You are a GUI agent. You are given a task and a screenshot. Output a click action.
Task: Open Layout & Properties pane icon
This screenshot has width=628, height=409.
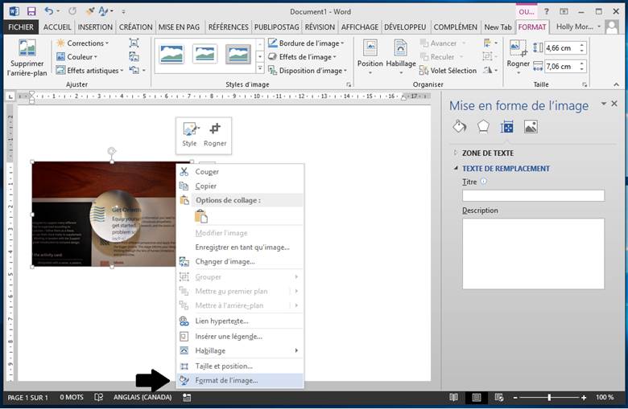click(x=506, y=127)
